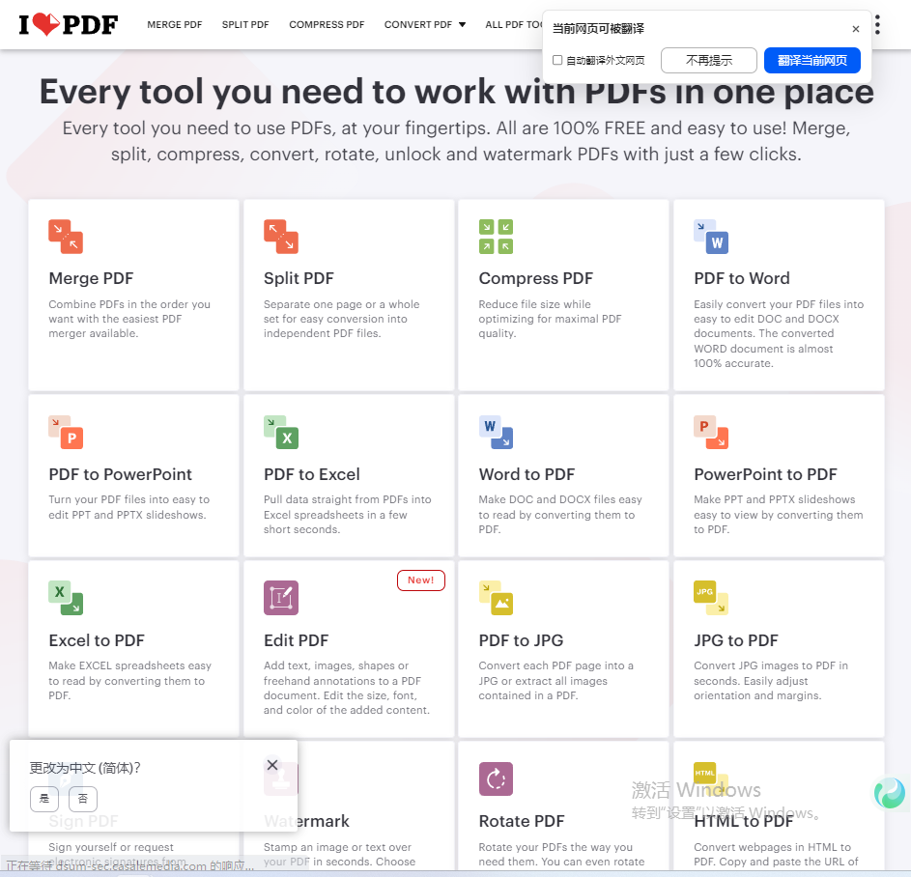The height and width of the screenshot is (877, 911).
Task: Open the PDF to JPG icon
Action: [x=496, y=598]
